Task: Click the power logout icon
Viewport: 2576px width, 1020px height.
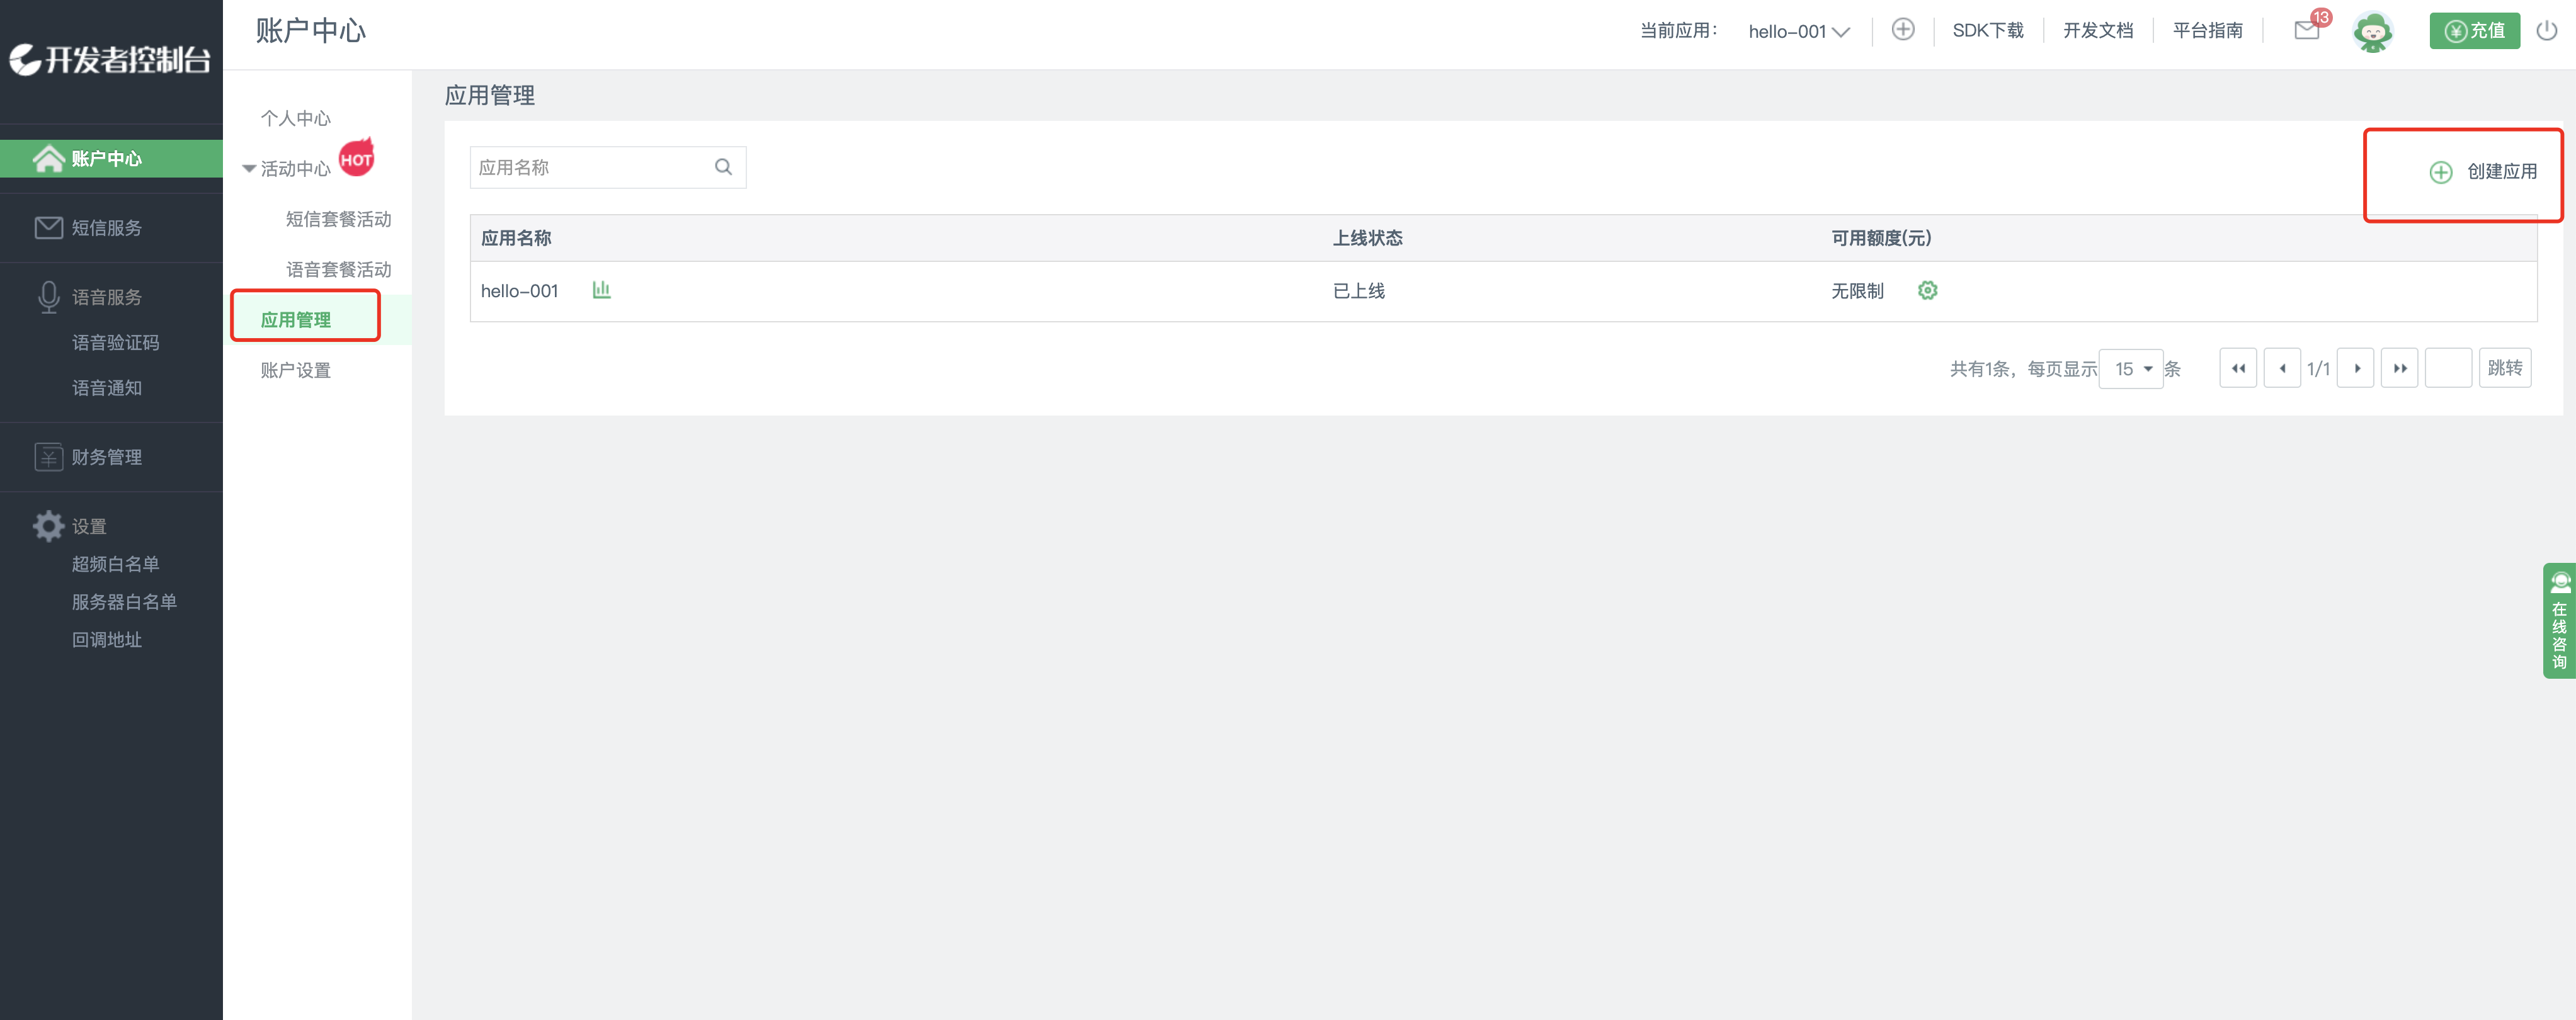Action: pyautogui.click(x=2546, y=30)
